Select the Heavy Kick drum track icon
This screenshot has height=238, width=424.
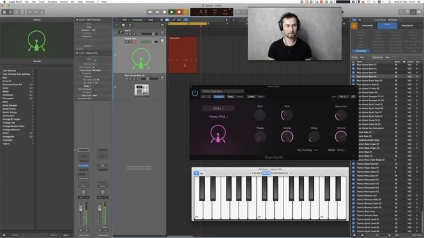141,58
